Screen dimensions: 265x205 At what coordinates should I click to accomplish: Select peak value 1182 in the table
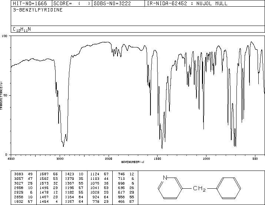click(69, 192)
